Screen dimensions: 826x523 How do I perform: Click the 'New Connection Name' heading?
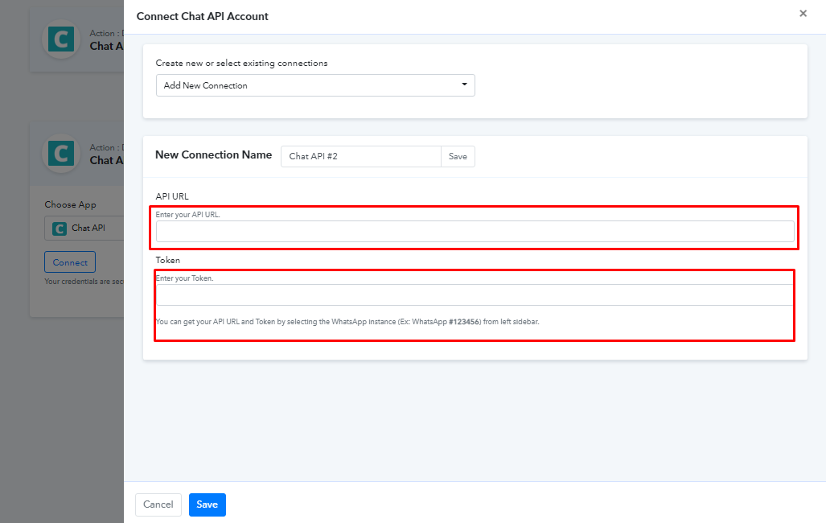click(213, 155)
